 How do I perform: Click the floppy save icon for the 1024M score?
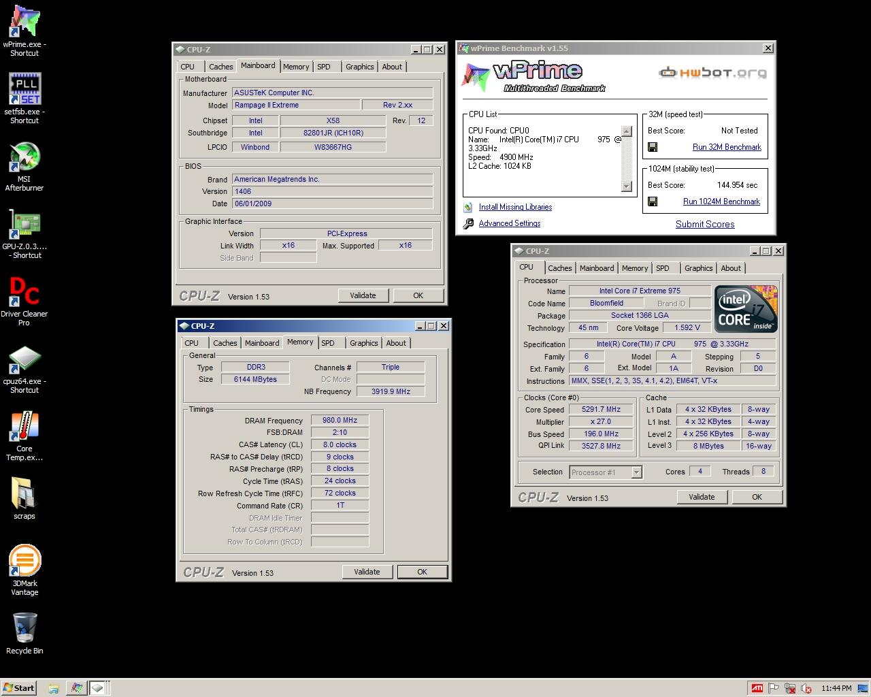[x=653, y=201]
